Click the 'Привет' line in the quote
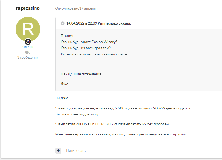This screenshot has width=222, height=160. [x=67, y=36]
